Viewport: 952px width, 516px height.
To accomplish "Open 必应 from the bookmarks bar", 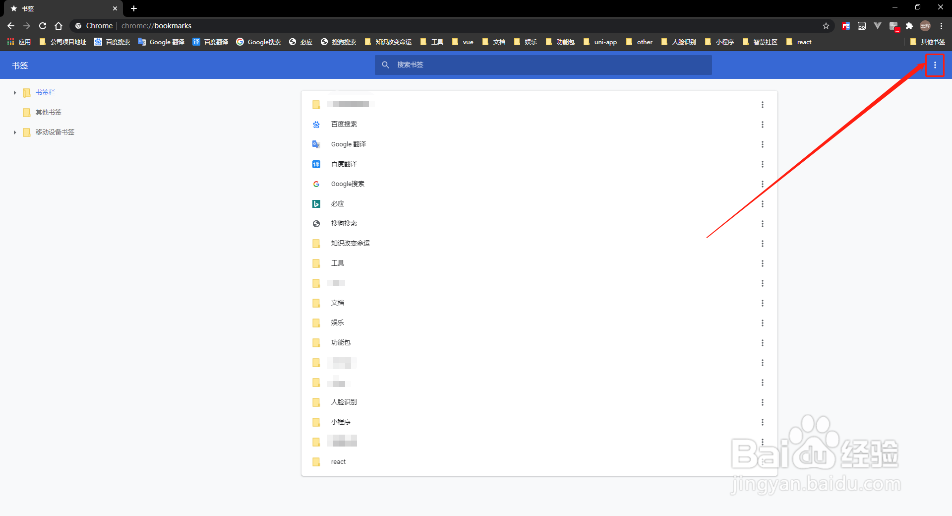I will coord(301,42).
